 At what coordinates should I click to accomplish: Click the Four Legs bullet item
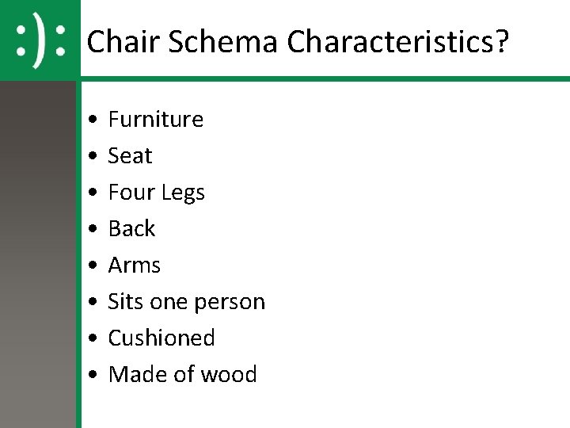coord(156,192)
